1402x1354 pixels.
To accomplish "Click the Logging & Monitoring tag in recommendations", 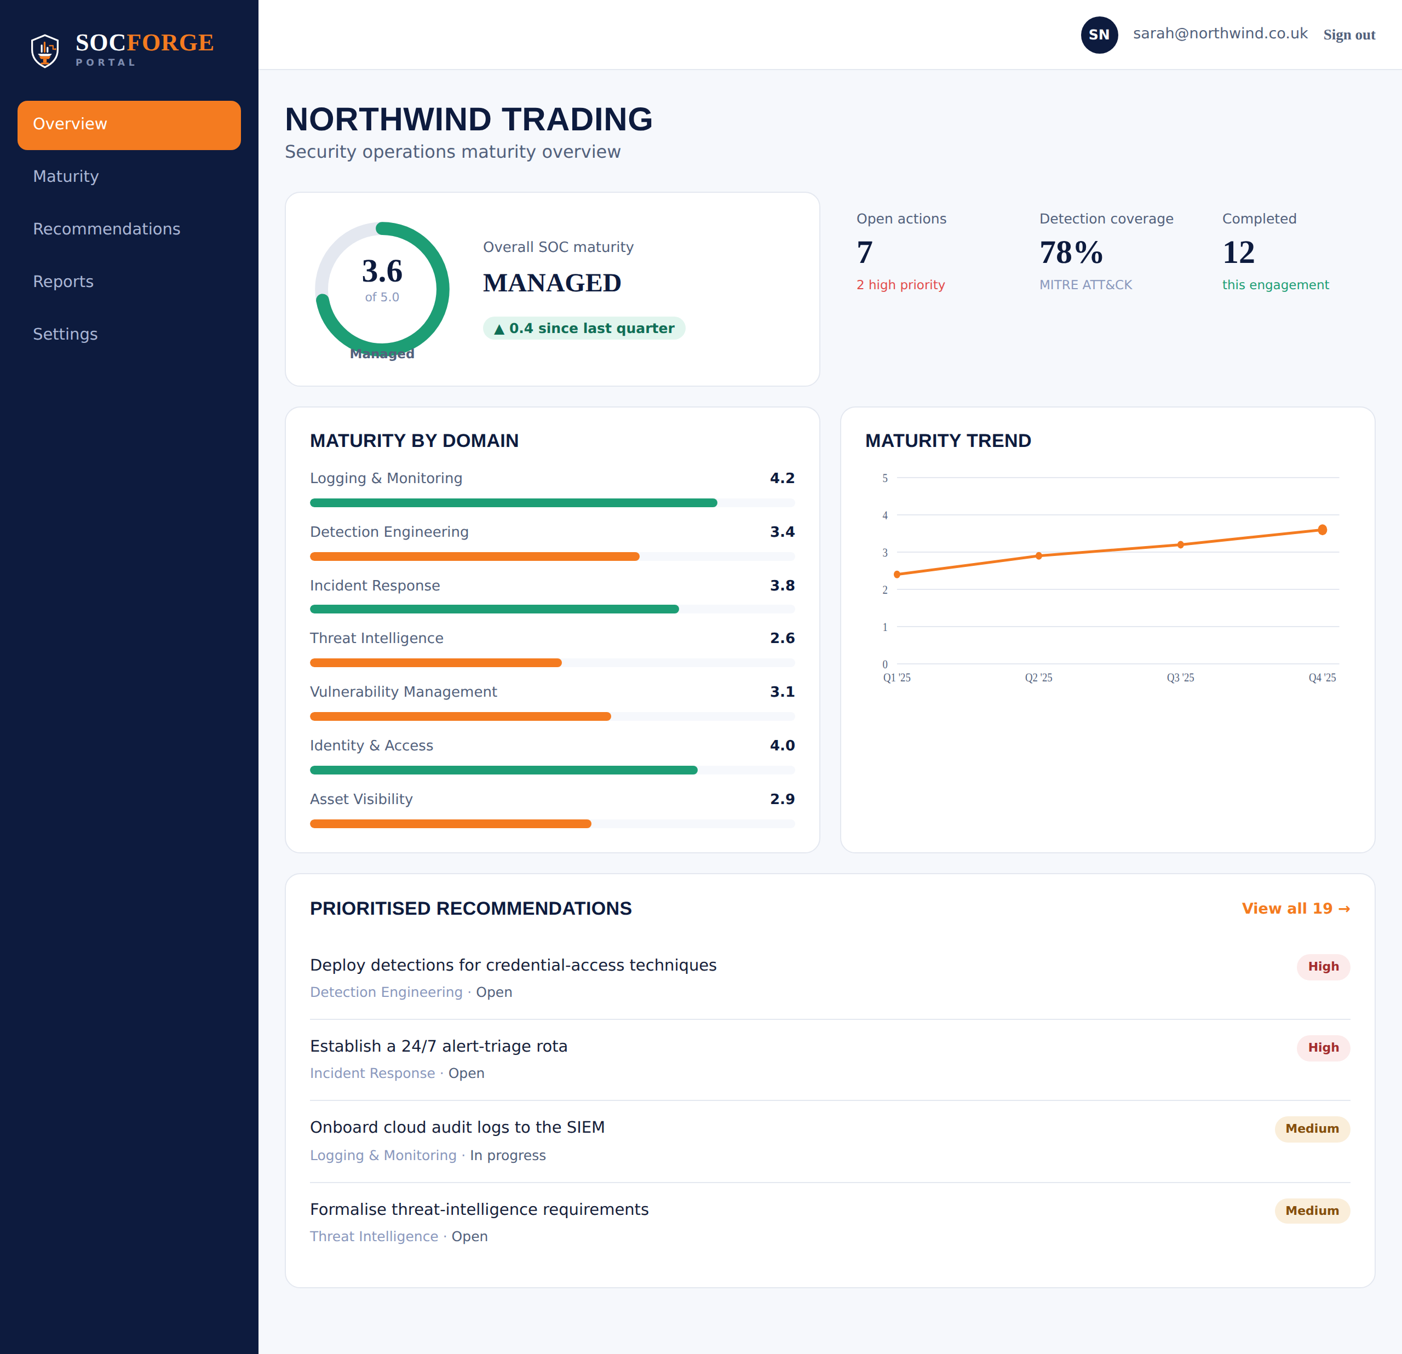I will tap(383, 1155).
